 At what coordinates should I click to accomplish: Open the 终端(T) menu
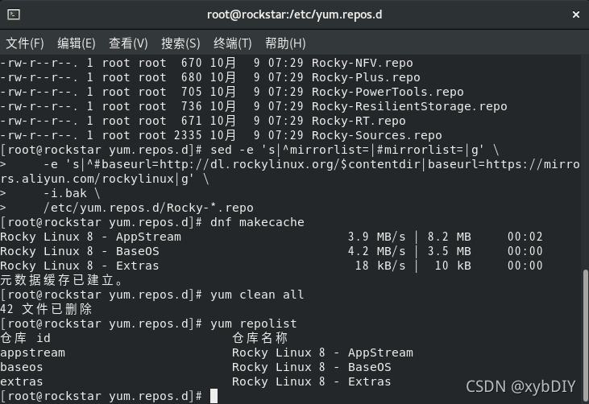click(232, 43)
